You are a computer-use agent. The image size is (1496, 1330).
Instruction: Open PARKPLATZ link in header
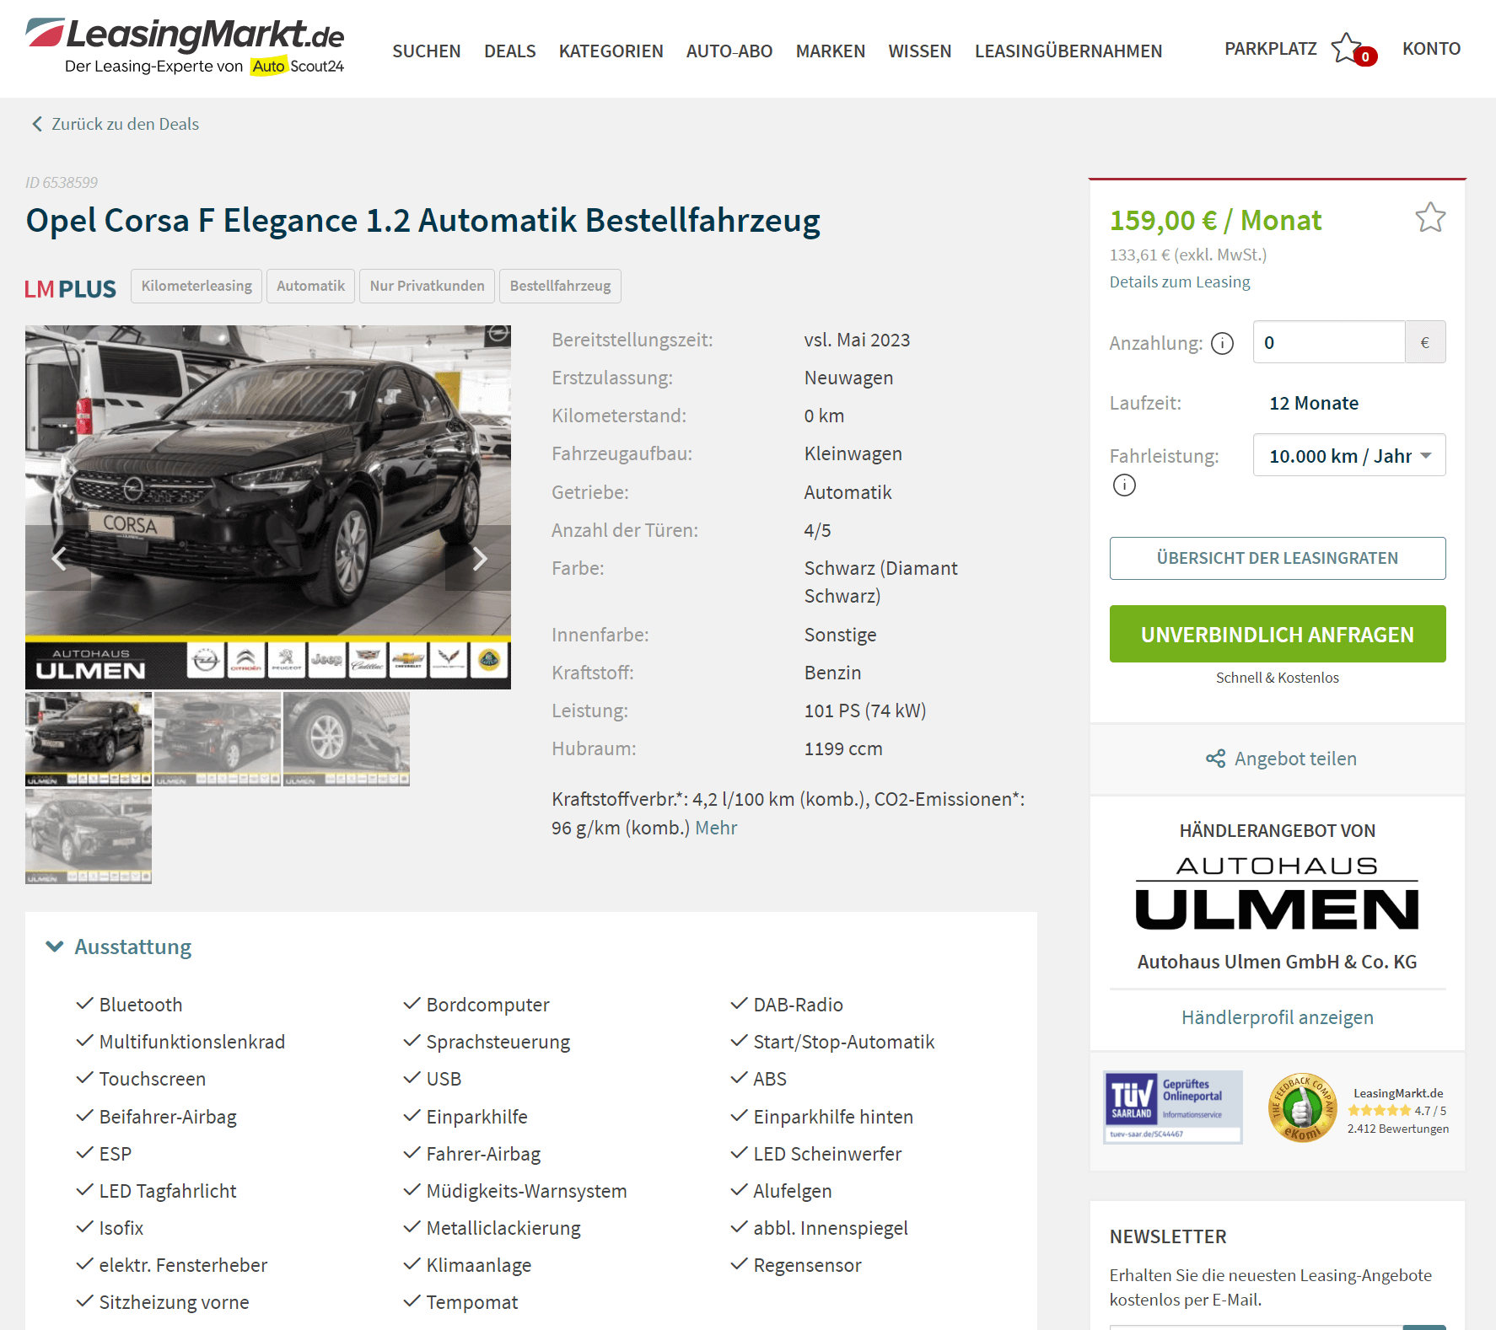pos(1270,48)
